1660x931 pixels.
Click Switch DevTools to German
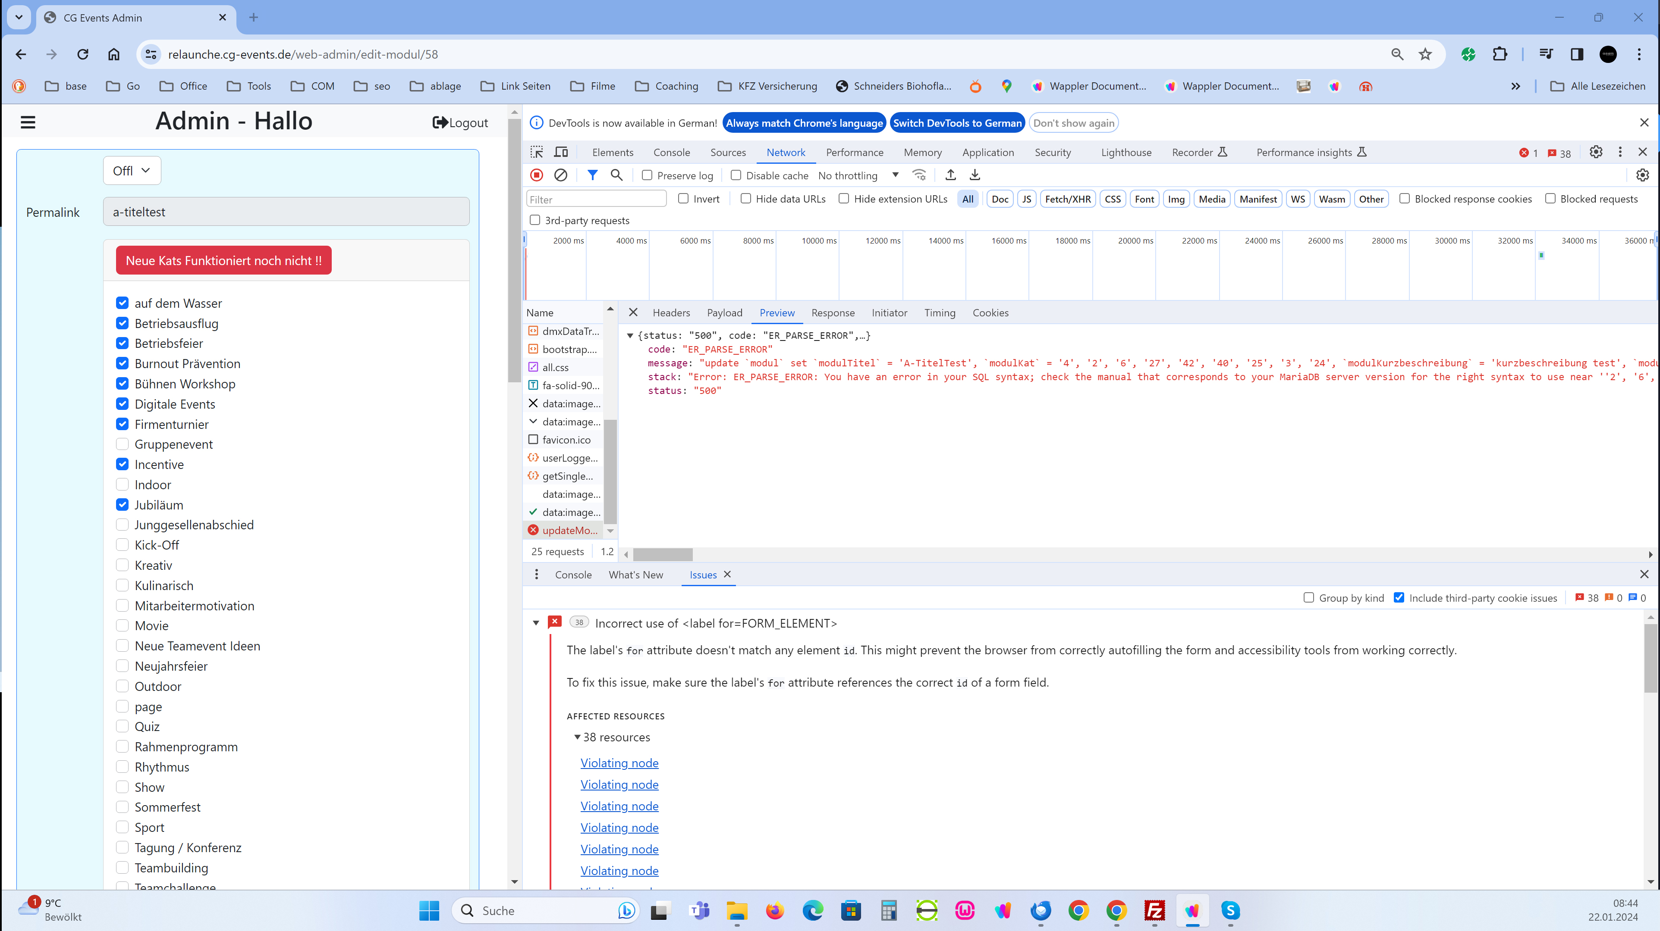tap(957, 123)
